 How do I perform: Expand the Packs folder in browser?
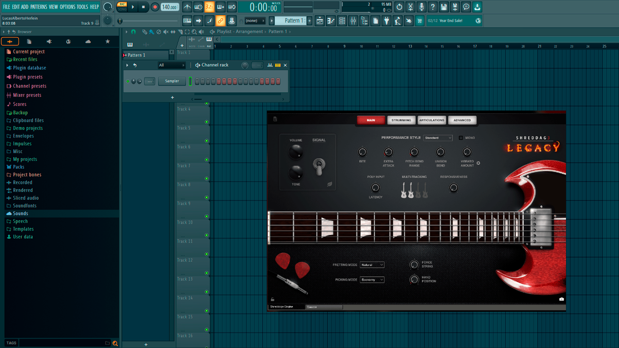click(19, 167)
